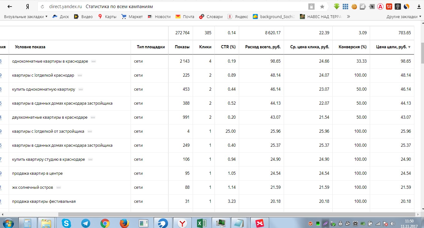Expand the 'Визуальные закладки' bookmarks dropdown

(x=26, y=17)
